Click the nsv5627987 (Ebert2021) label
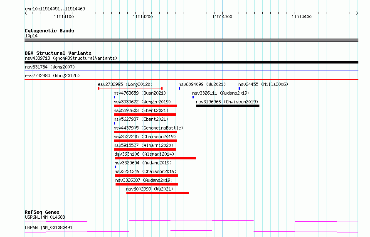This screenshot has height=237, width=370. [x=141, y=119]
